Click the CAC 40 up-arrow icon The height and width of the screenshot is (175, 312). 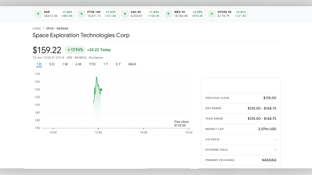pyautogui.click(x=125, y=14)
